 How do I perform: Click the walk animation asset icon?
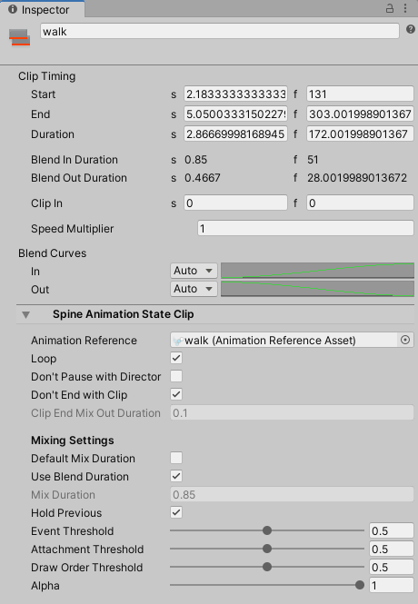177,341
